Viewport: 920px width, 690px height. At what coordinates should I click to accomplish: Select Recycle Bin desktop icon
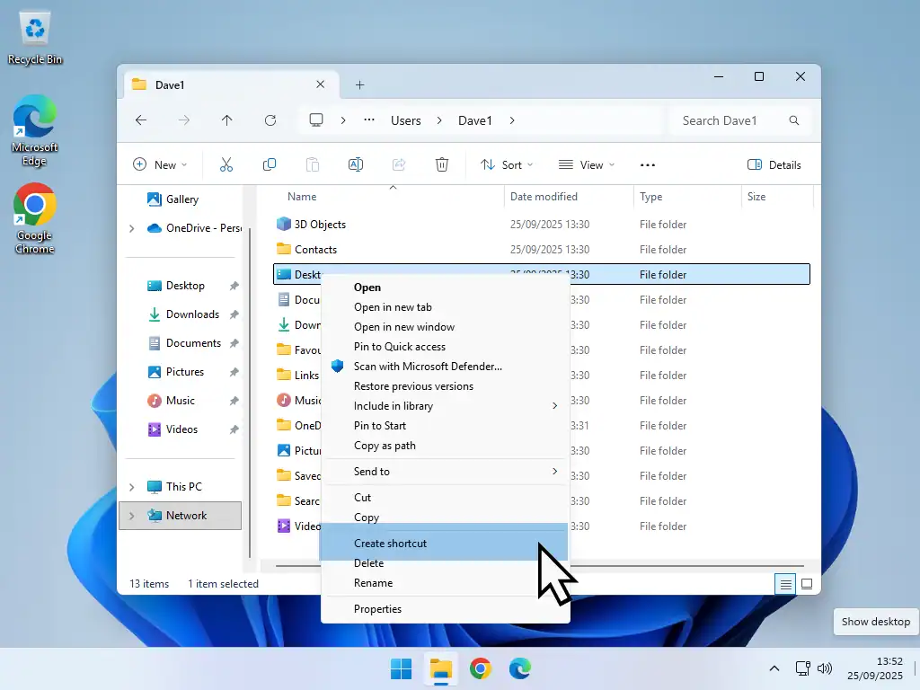[35, 38]
